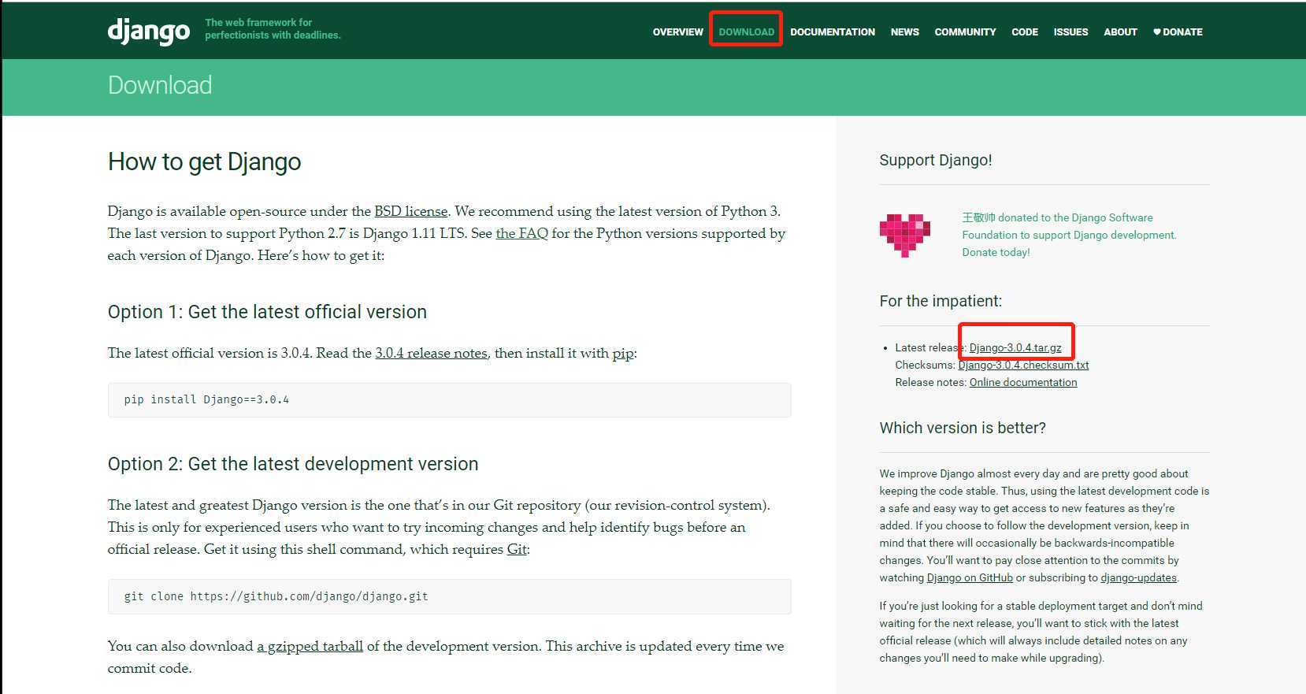The height and width of the screenshot is (694, 1306).
Task: Select COMMUNITY in the navigation bar
Action: pos(965,32)
